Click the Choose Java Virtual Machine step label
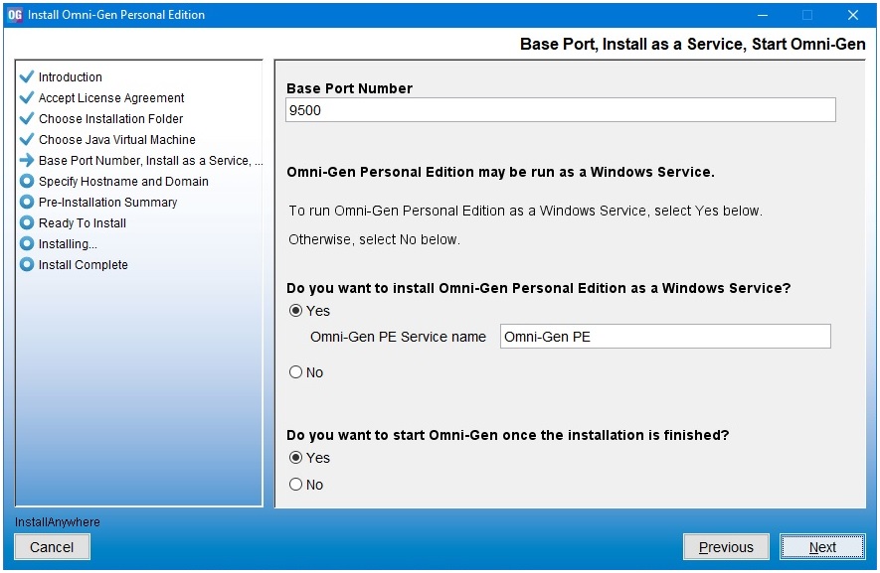The image size is (880, 573). click(x=116, y=139)
